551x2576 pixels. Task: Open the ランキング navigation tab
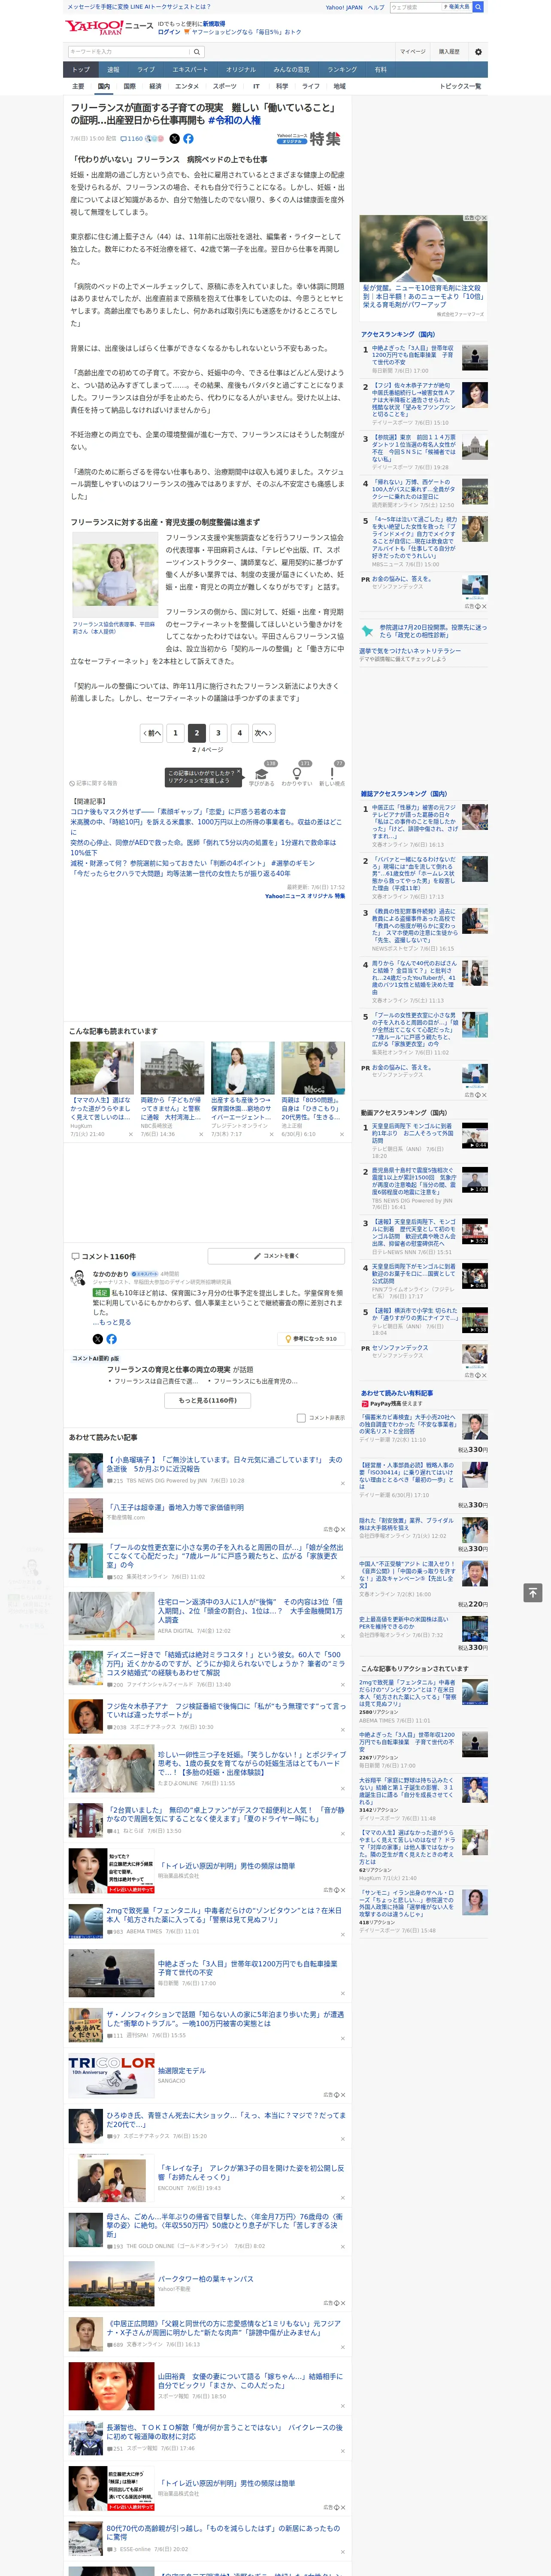(342, 69)
